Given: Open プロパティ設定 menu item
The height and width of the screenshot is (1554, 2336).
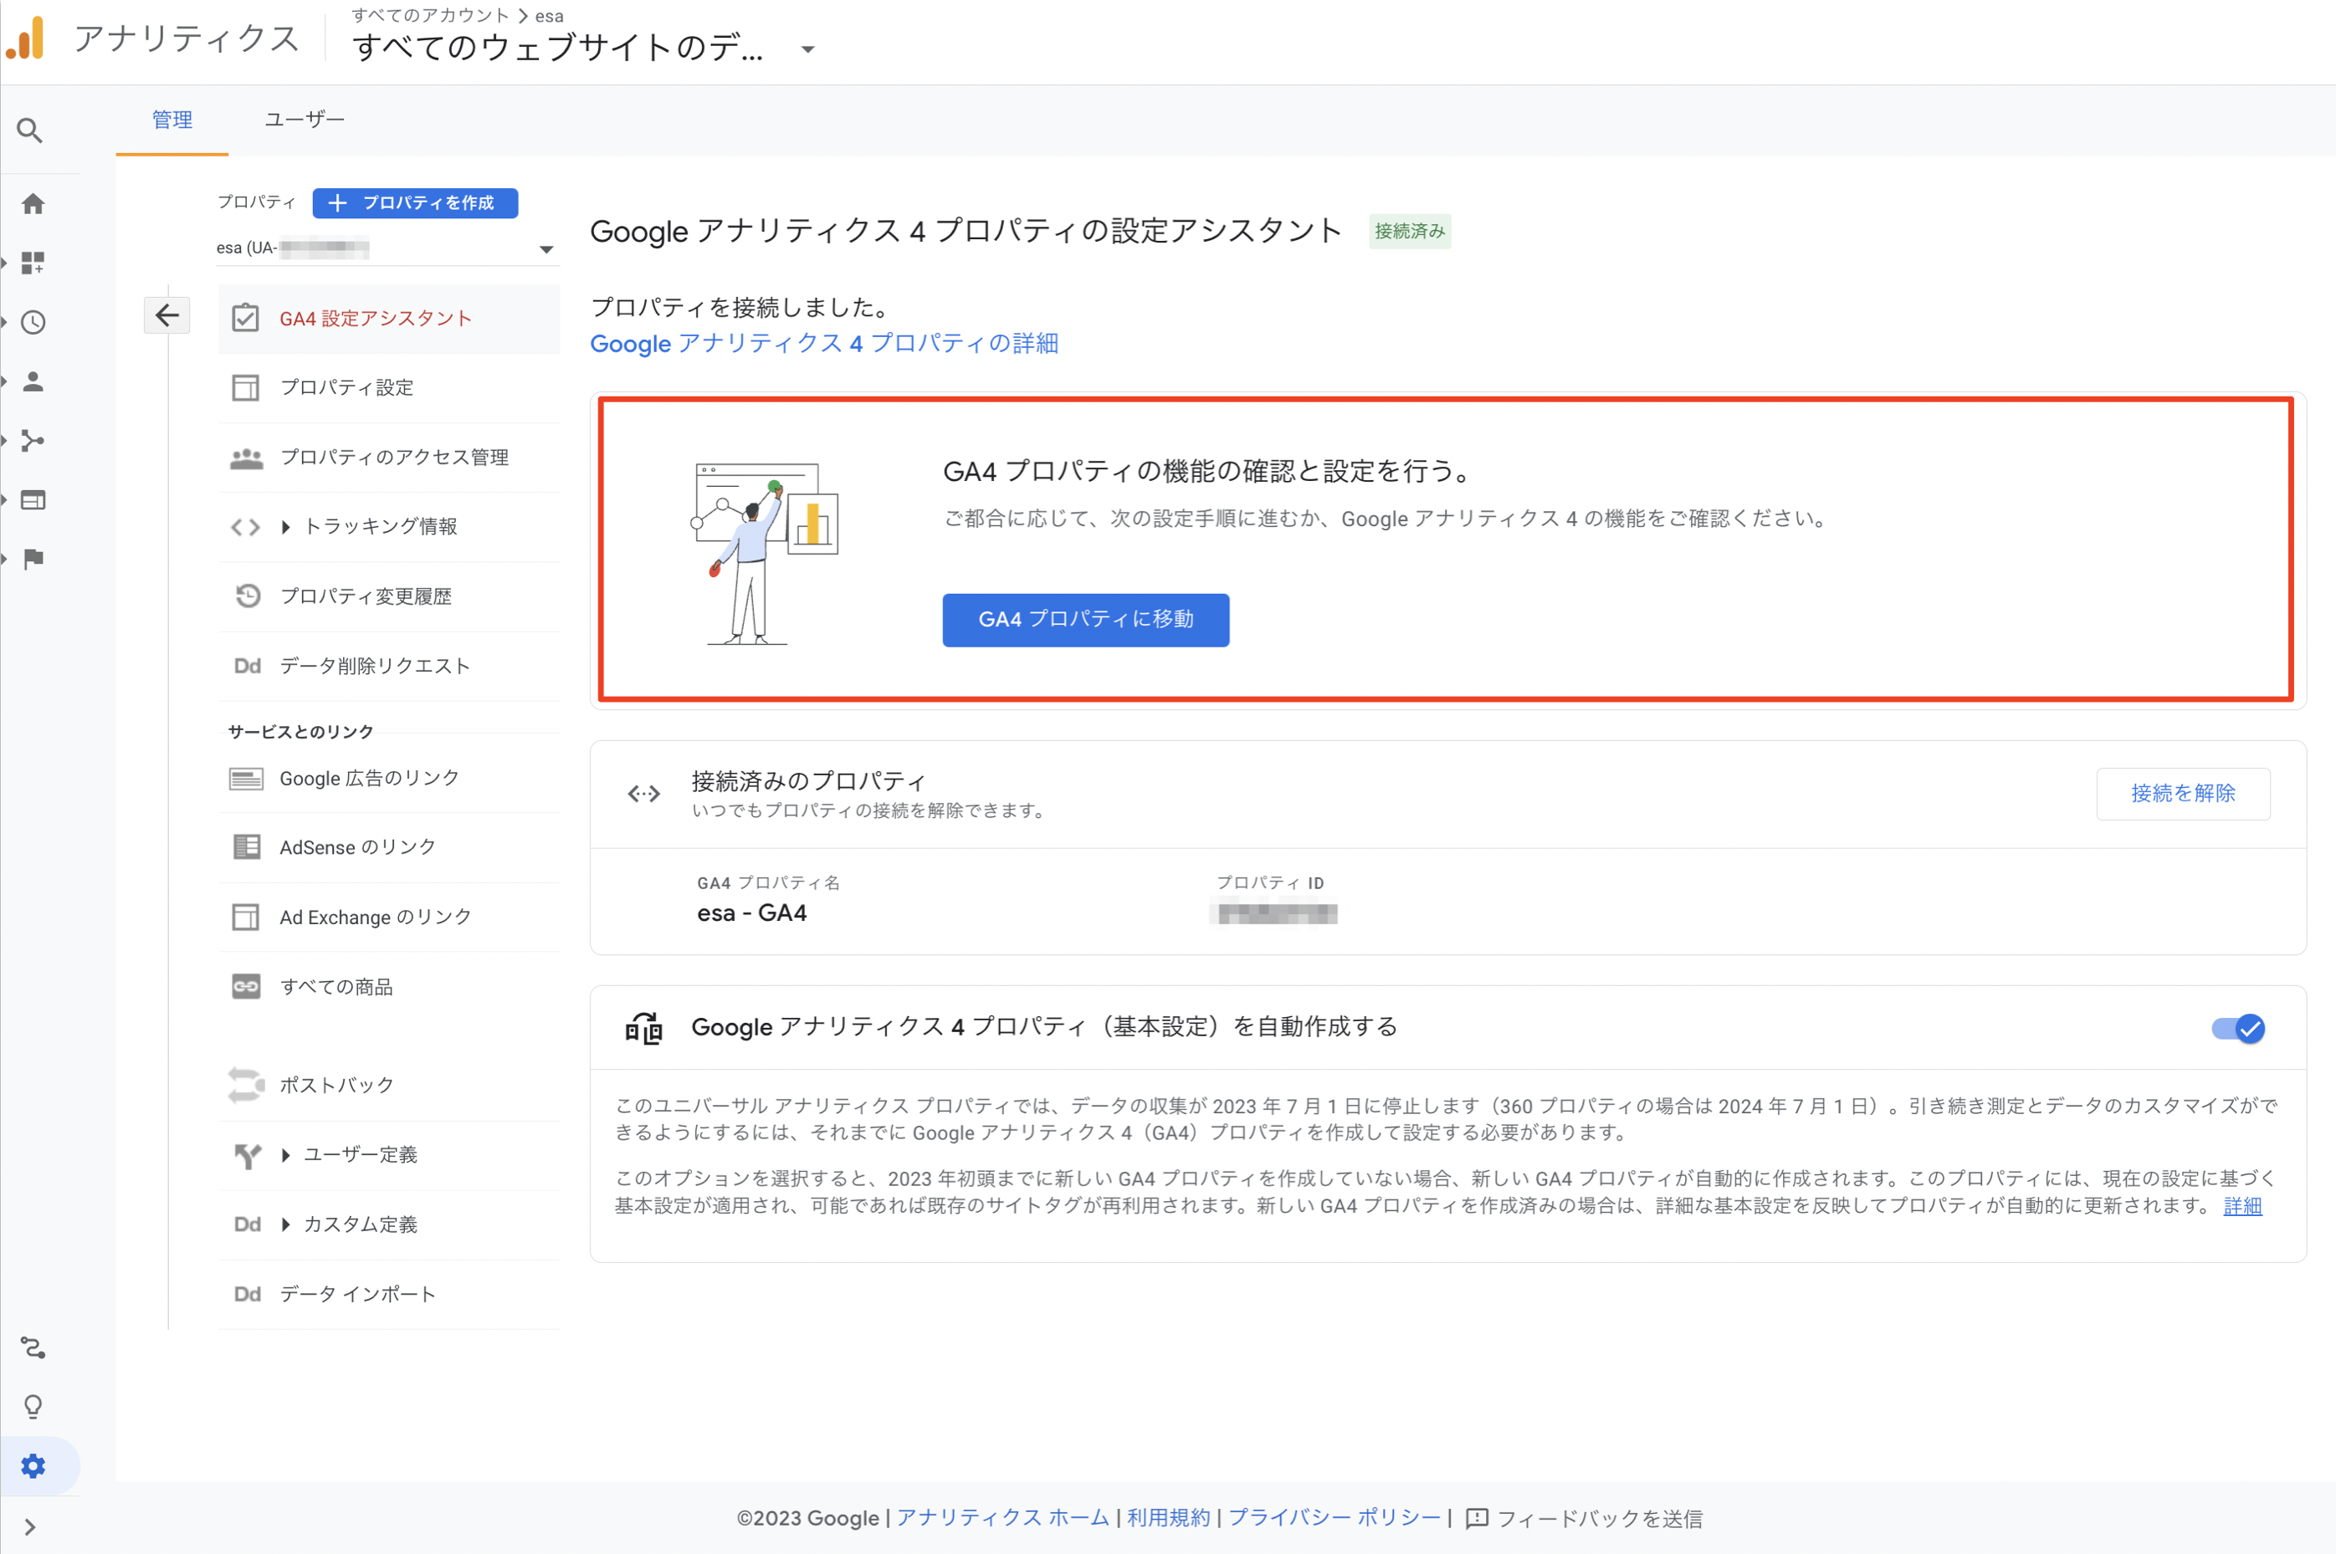Looking at the screenshot, I should (x=389, y=387).
